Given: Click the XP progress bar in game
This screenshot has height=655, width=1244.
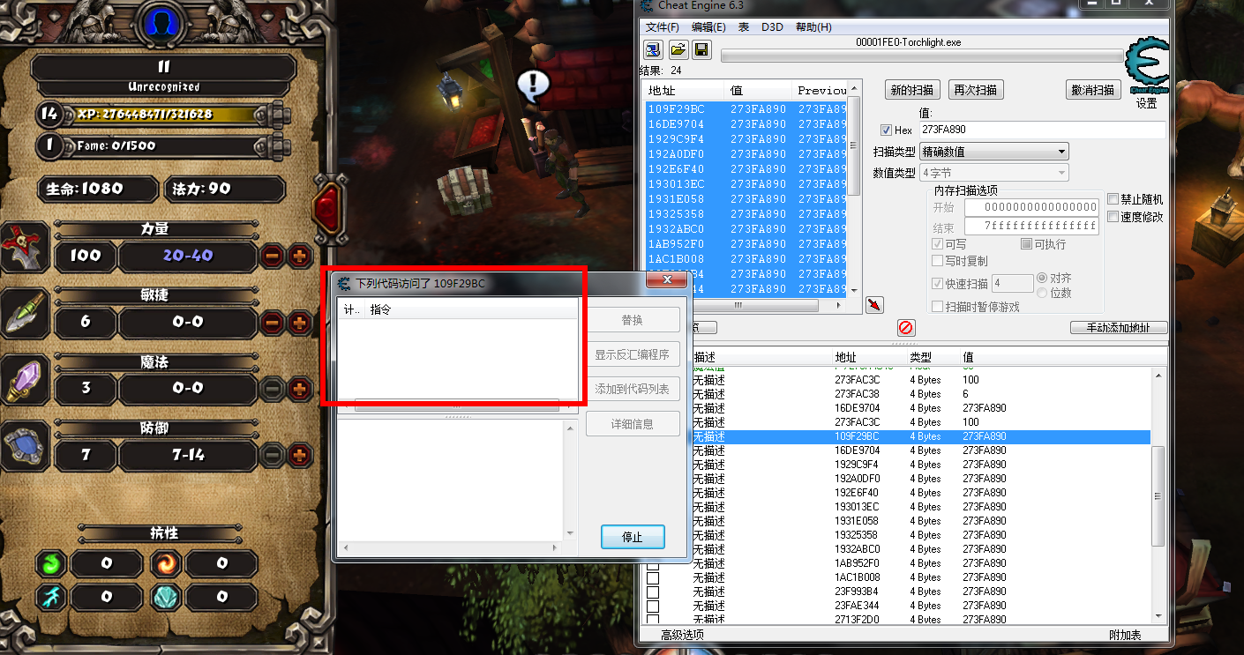Looking at the screenshot, I should point(164,115).
